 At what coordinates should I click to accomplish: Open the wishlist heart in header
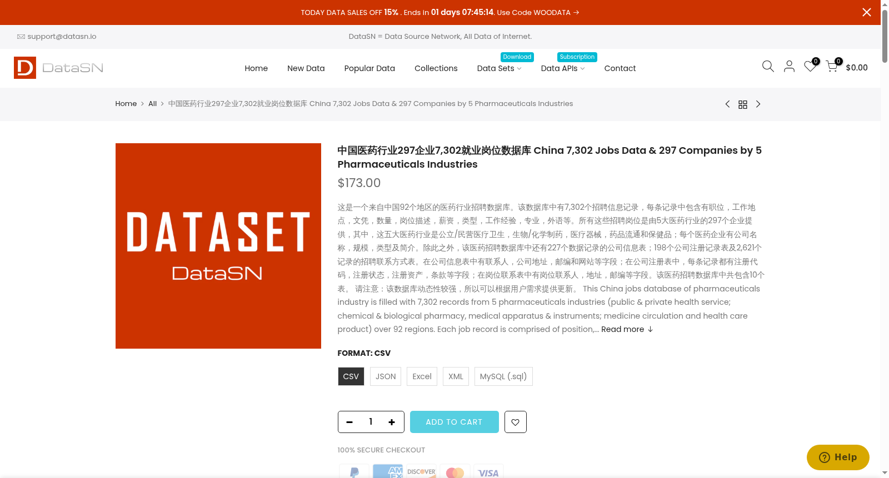[810, 67]
